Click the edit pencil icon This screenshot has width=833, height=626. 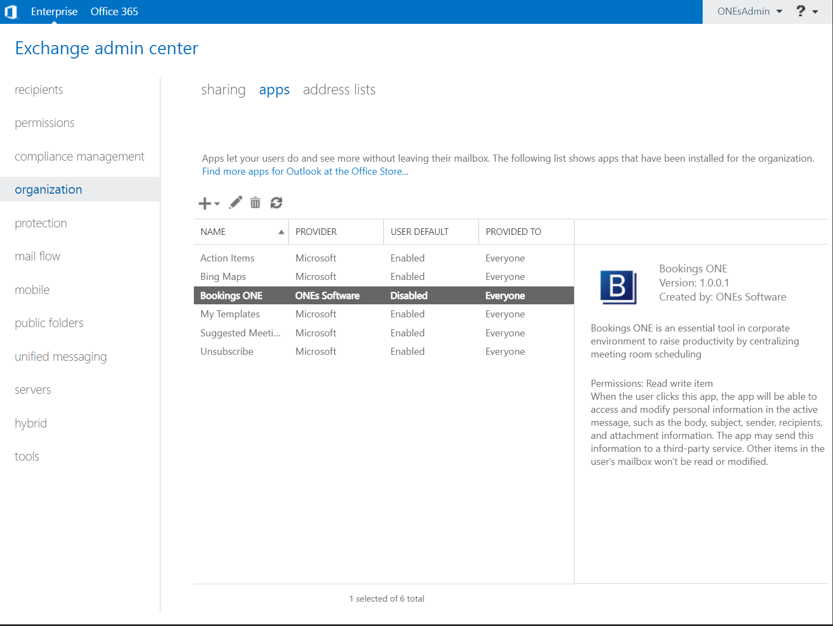pos(236,203)
